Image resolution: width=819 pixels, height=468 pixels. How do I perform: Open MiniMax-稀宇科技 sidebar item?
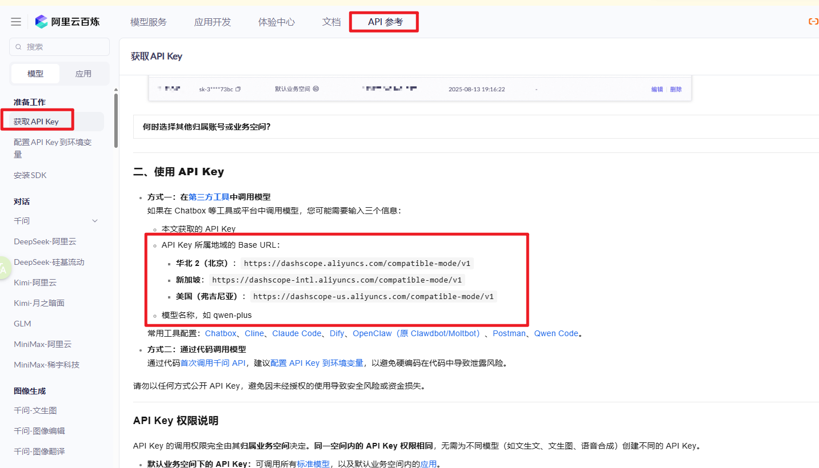[x=47, y=365]
